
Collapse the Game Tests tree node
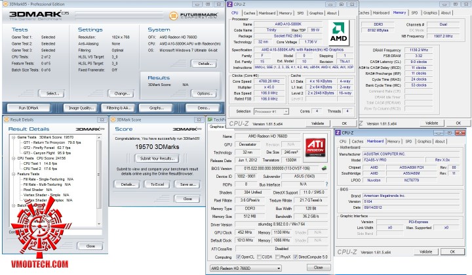click(x=14, y=137)
